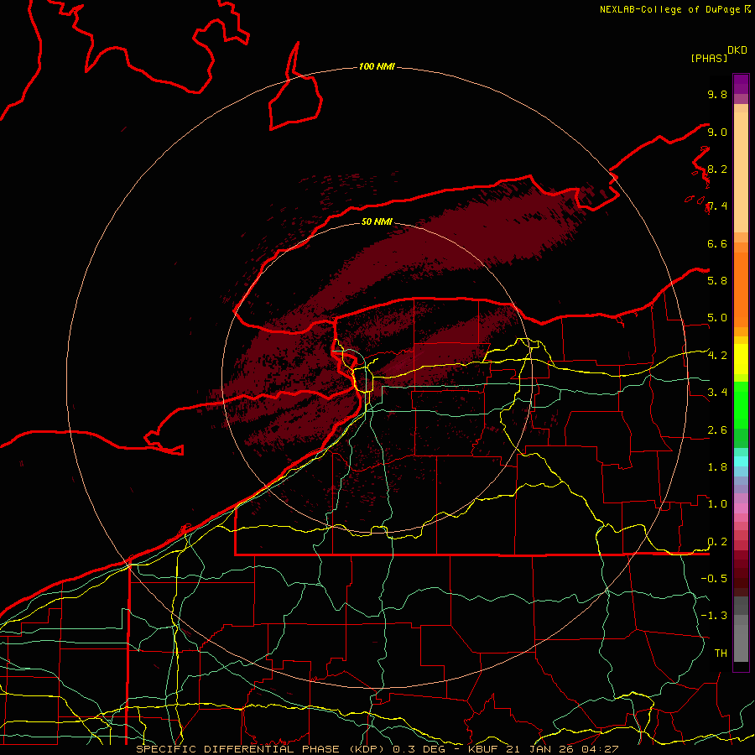The image size is (755, 755).
Task: Click the -0.5 scale value
Action: (714, 579)
